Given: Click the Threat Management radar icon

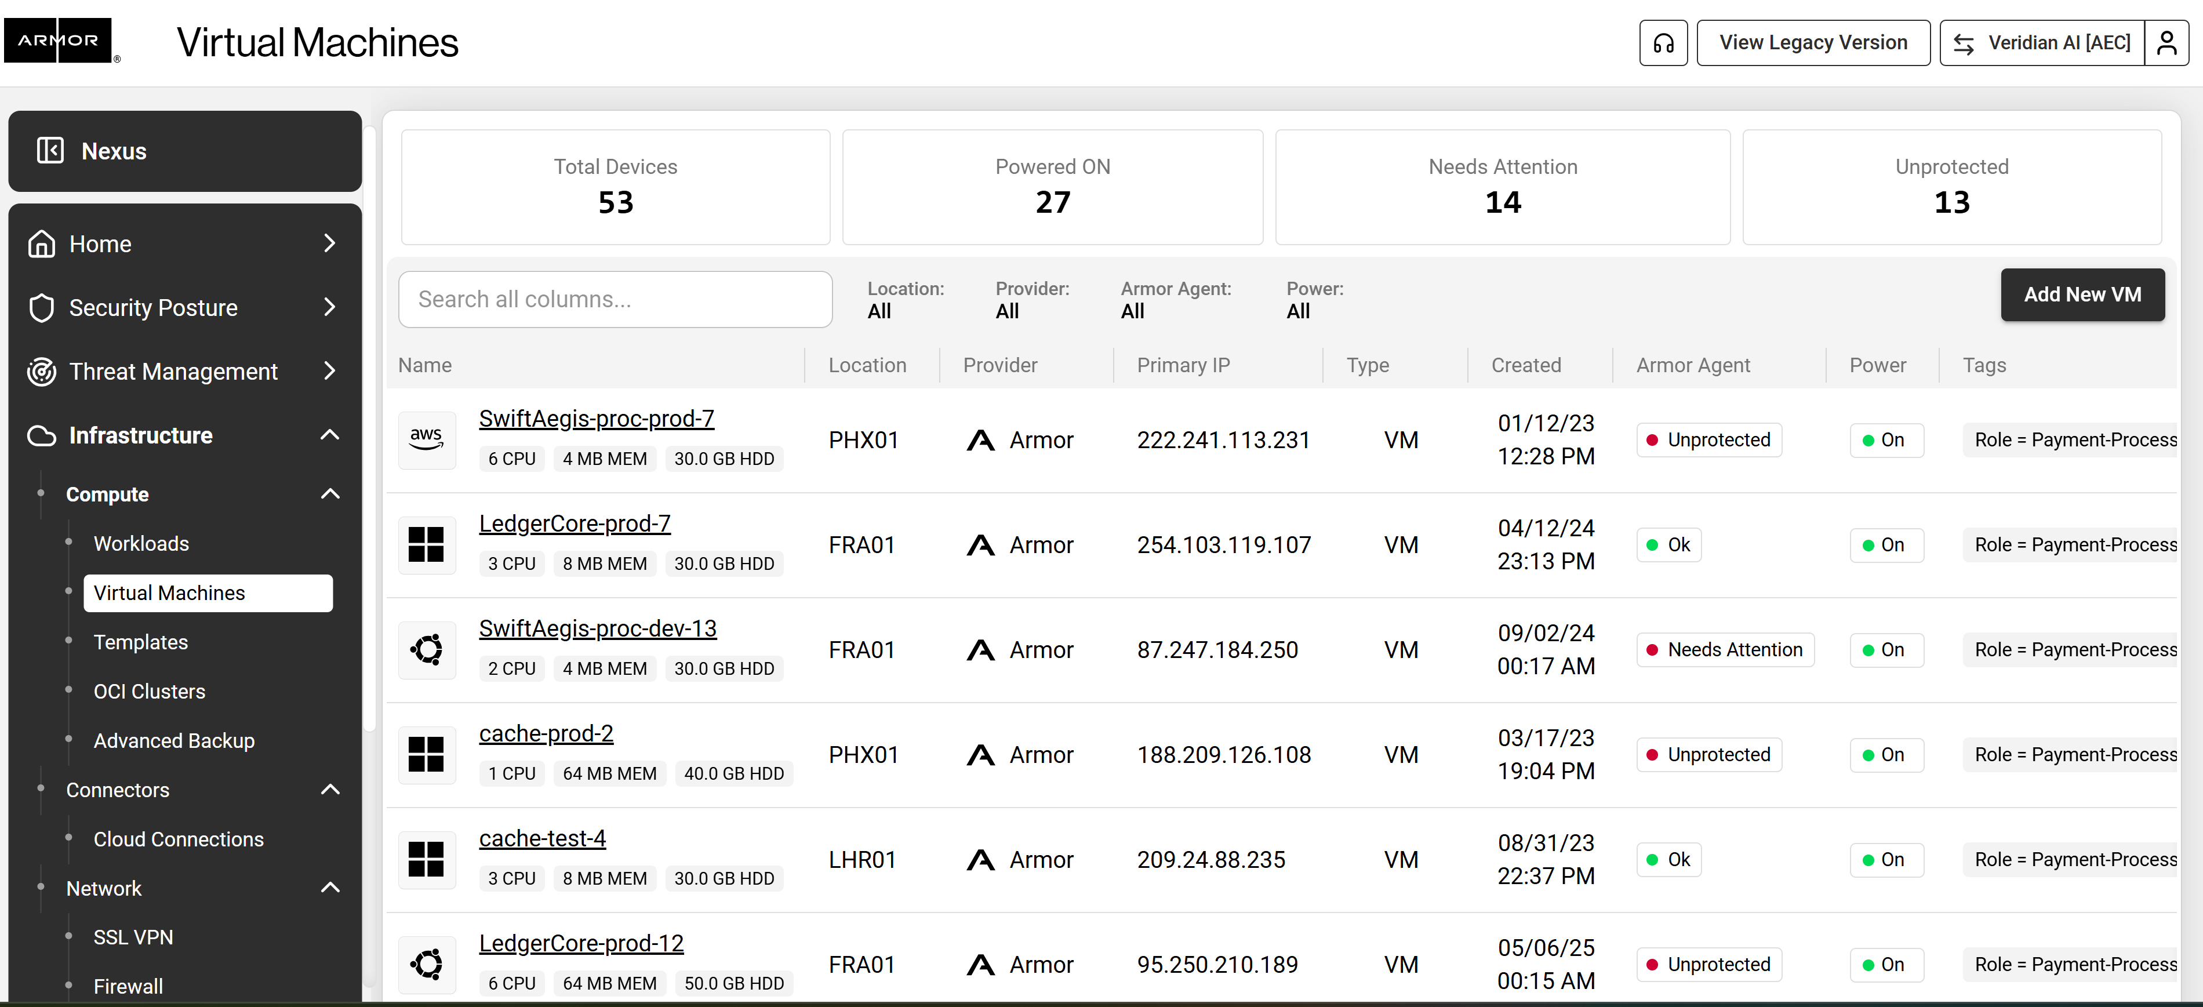Looking at the screenshot, I should click(x=41, y=371).
